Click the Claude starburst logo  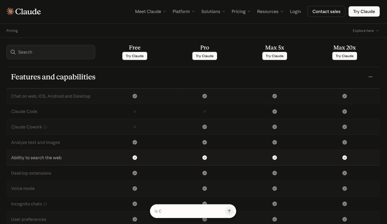[x=10, y=12]
